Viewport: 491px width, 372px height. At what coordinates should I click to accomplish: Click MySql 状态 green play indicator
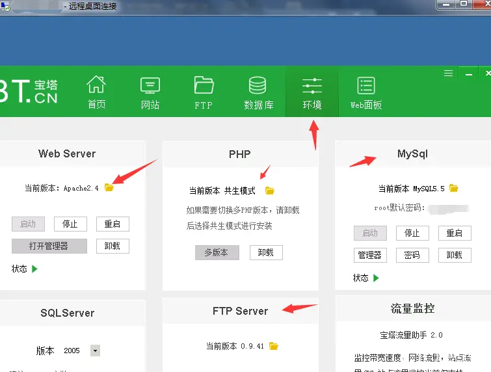click(x=376, y=278)
